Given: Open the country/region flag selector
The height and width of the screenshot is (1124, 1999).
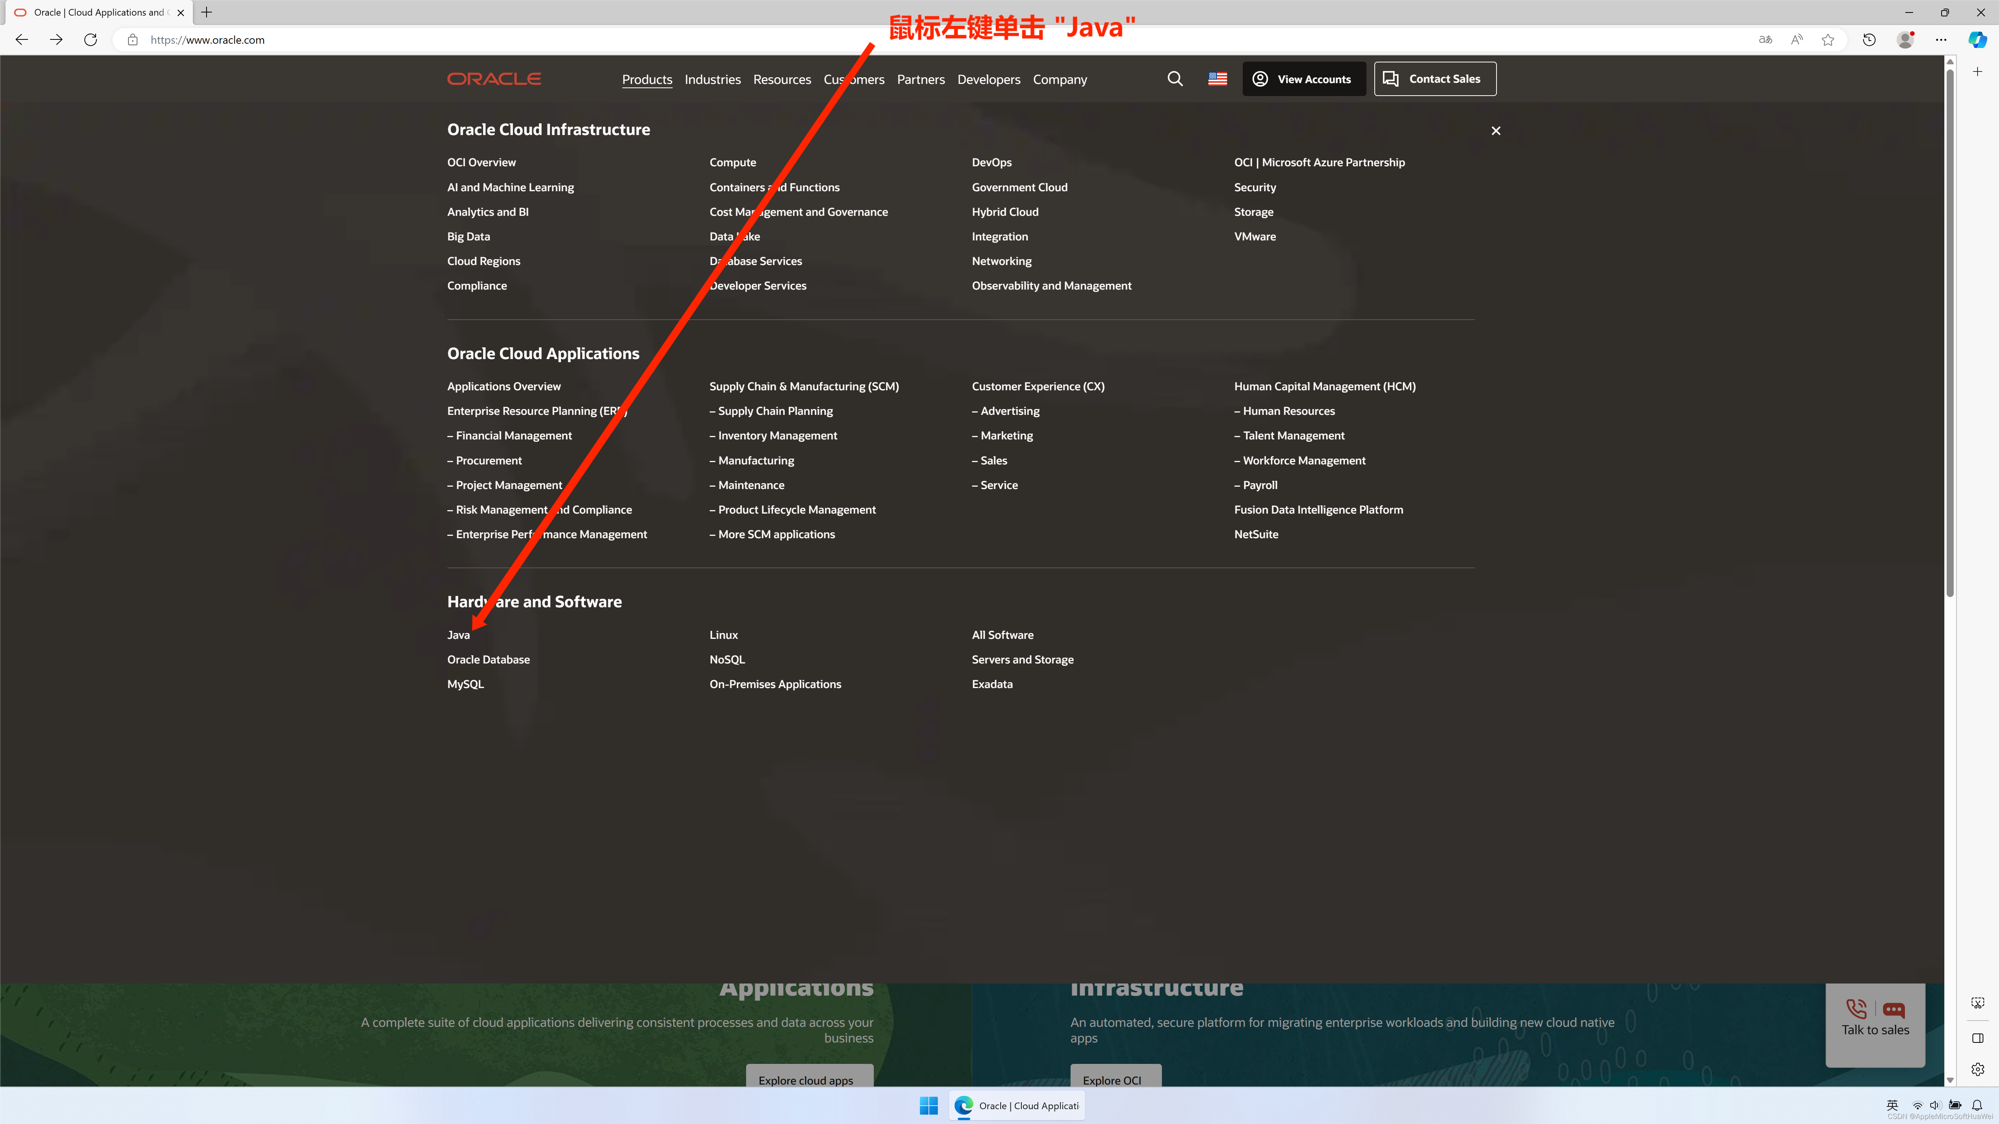Looking at the screenshot, I should tap(1217, 78).
